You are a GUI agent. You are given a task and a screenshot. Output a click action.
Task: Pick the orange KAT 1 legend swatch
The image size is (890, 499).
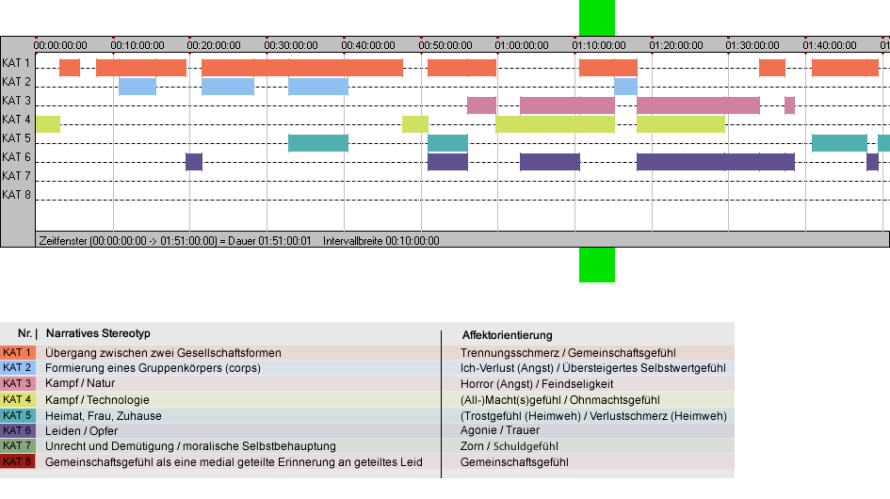(18, 352)
